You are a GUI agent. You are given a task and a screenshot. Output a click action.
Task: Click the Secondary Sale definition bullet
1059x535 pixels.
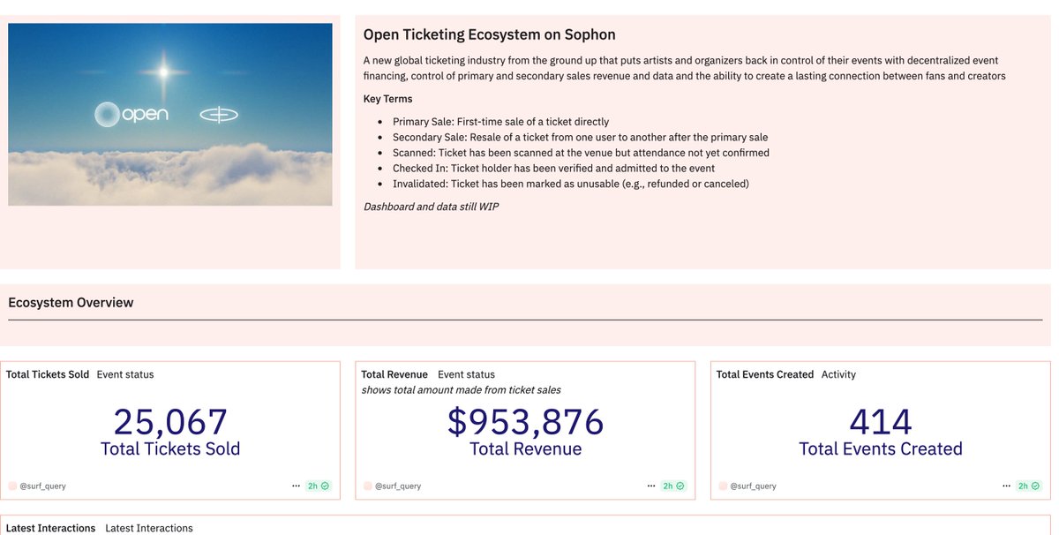pos(581,138)
